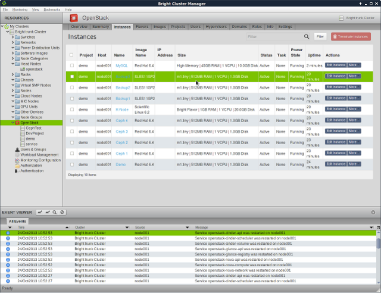381x293 pixels.
Task: Select the All Events tab
Action: pos(17,222)
